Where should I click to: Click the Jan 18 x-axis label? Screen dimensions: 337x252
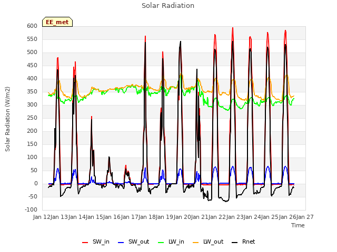[x=147, y=217]
